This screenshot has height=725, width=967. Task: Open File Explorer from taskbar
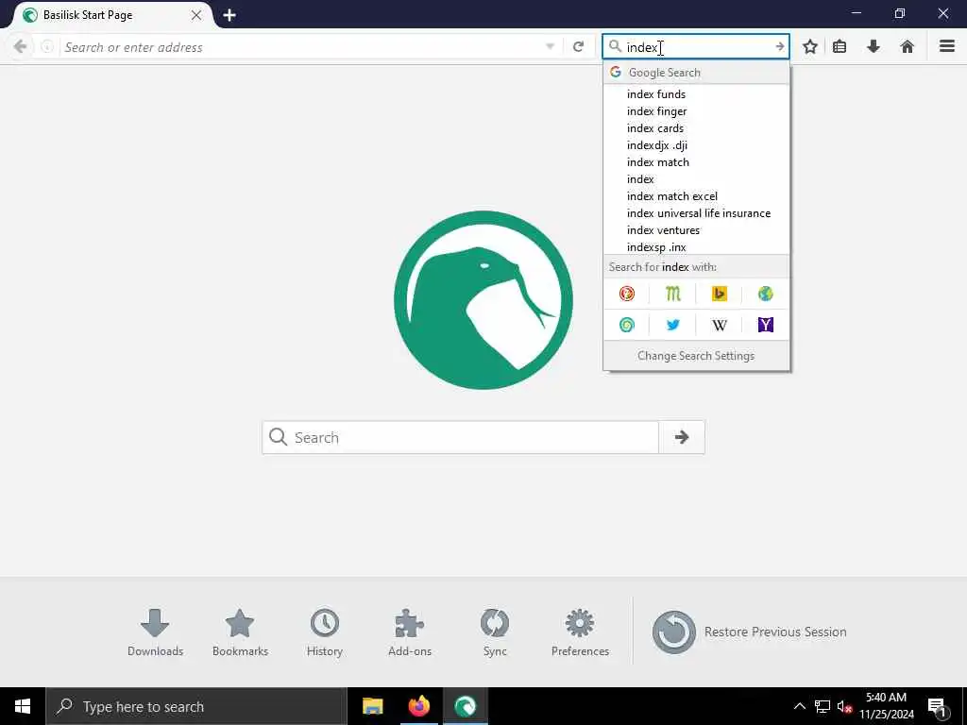coord(372,706)
